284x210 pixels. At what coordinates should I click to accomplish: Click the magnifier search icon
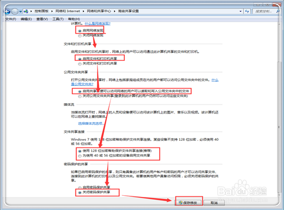278,11
